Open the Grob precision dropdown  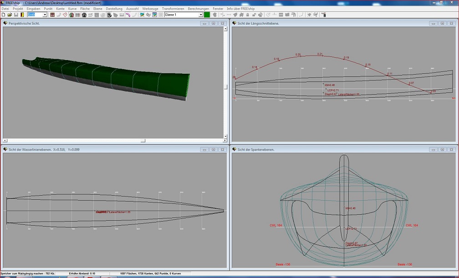coord(45,15)
